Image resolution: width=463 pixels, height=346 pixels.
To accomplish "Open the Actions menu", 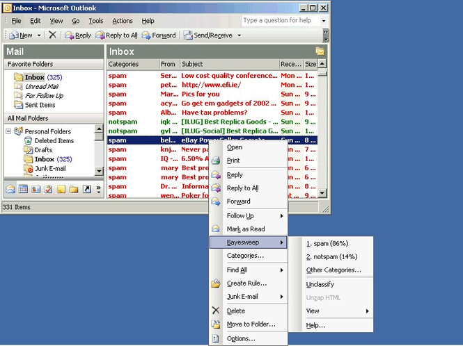I will tap(123, 21).
